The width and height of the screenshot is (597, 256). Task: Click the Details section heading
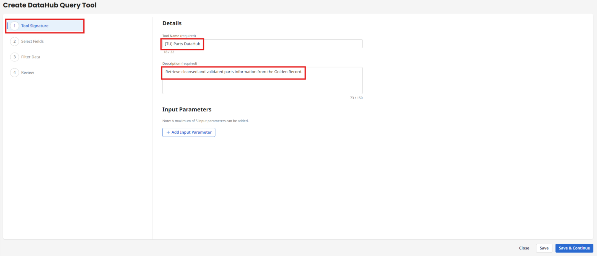click(172, 23)
